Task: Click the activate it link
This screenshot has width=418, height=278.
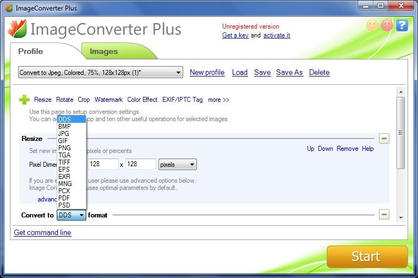Action: pos(277,35)
